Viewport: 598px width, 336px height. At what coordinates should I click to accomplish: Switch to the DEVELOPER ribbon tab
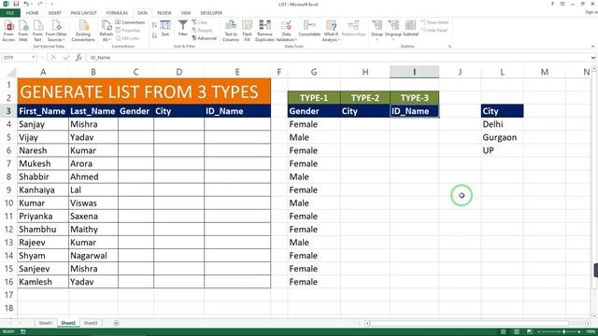[211, 13]
